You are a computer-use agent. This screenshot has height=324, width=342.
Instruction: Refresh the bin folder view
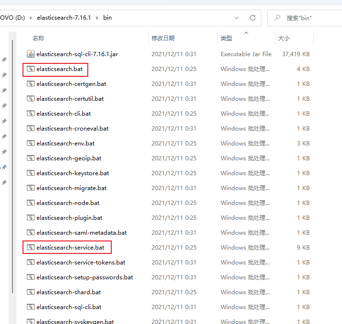(253, 18)
